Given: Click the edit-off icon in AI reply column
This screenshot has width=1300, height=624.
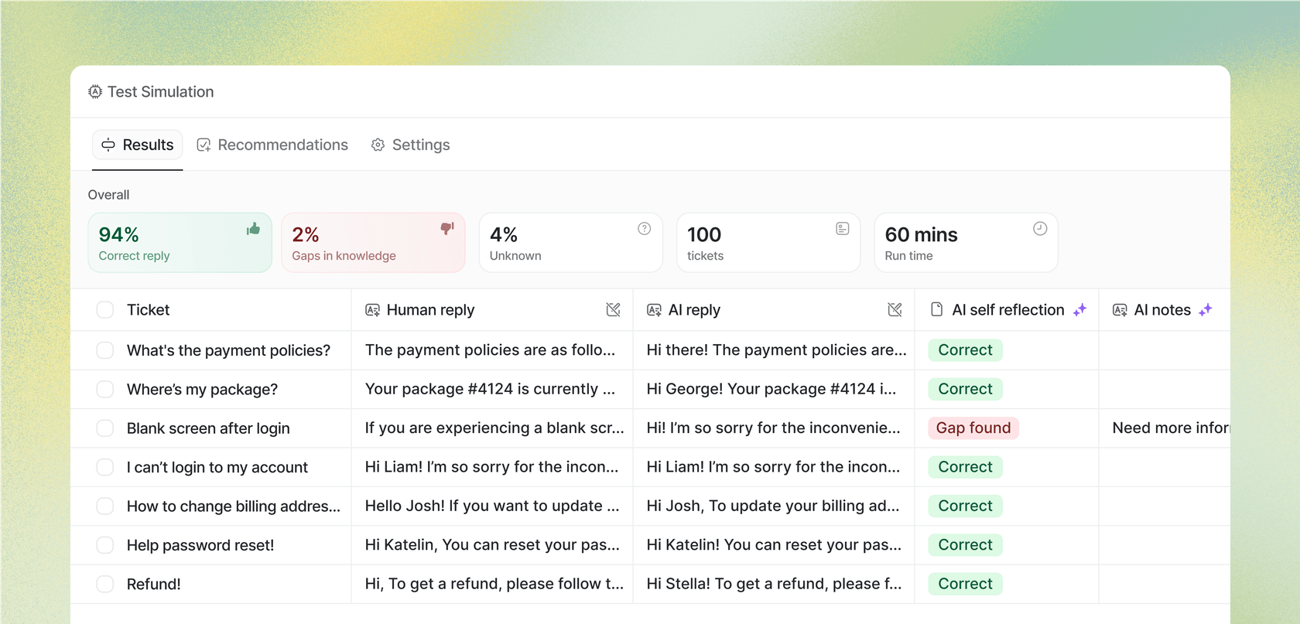Looking at the screenshot, I should (895, 310).
